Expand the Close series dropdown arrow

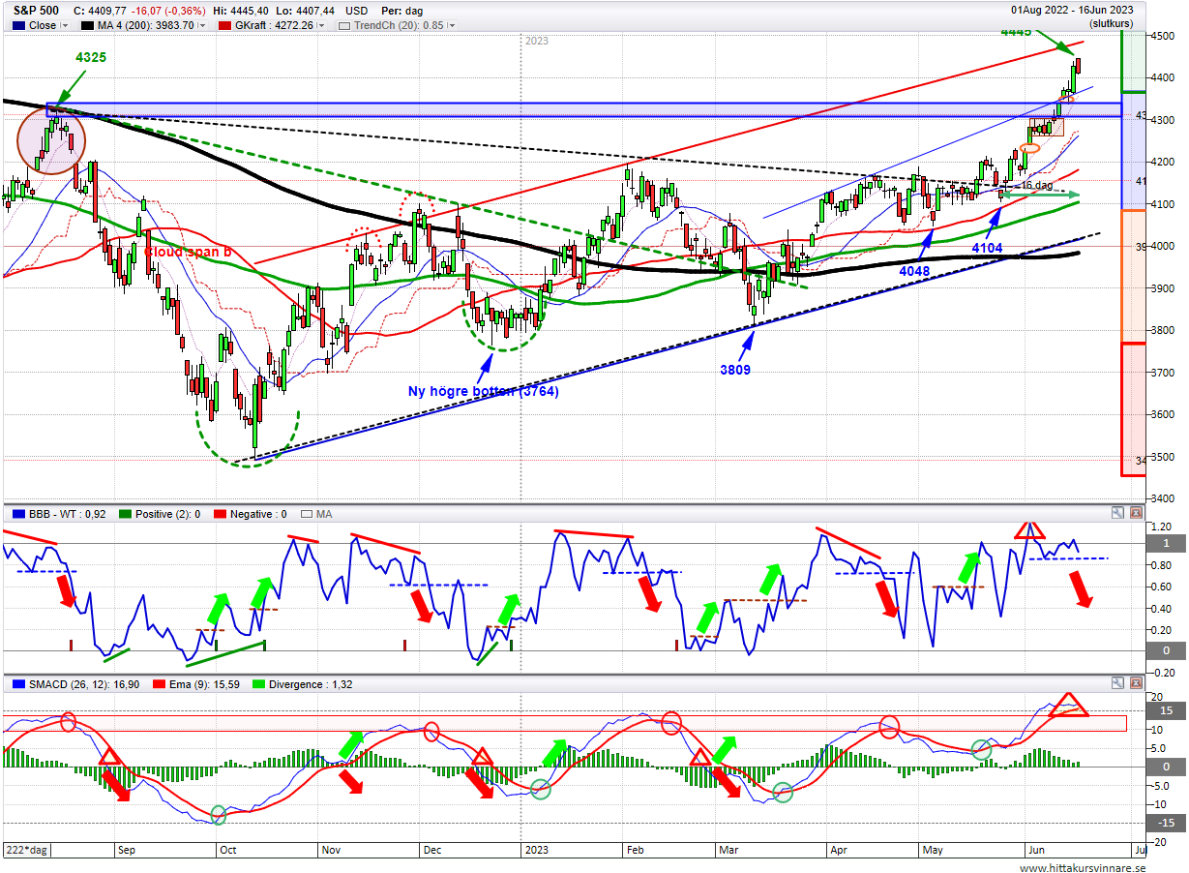pos(65,26)
